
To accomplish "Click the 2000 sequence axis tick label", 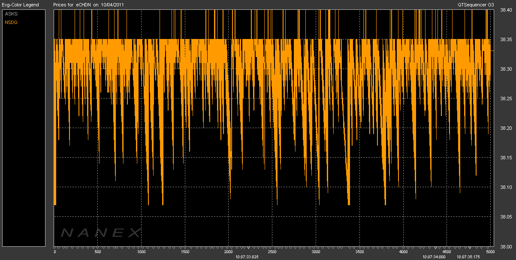I will click(x=229, y=252).
